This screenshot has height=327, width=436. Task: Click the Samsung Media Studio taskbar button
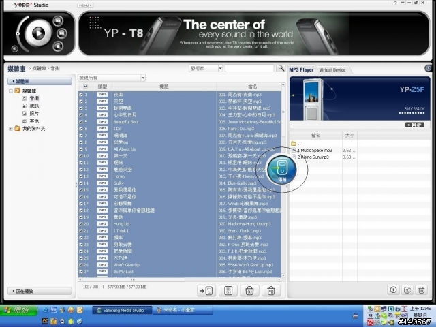click(122, 310)
